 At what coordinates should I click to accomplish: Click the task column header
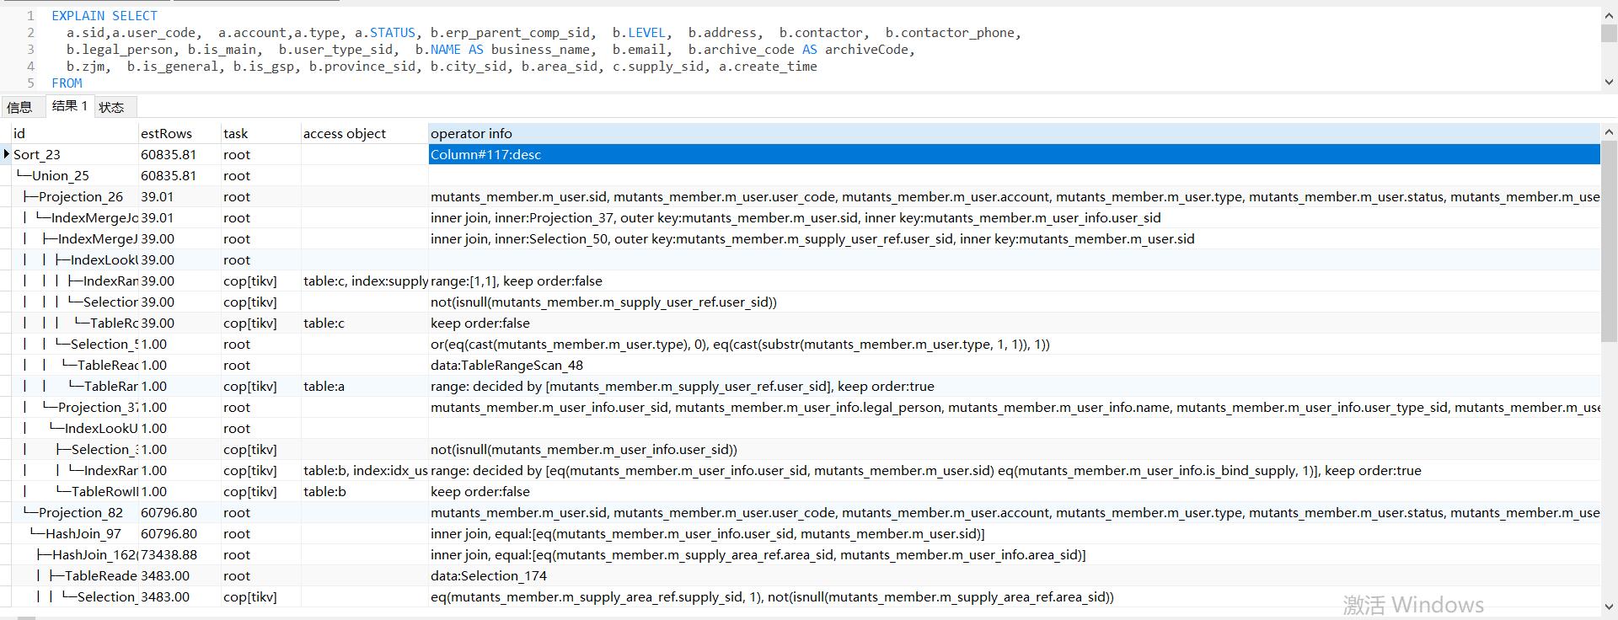coord(235,133)
